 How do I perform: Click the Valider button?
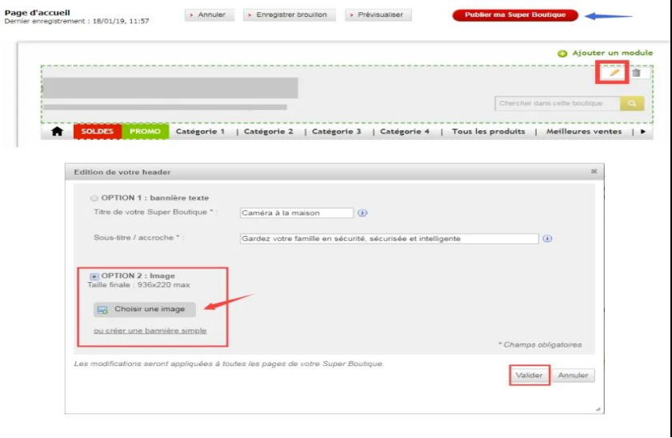pyautogui.click(x=529, y=375)
